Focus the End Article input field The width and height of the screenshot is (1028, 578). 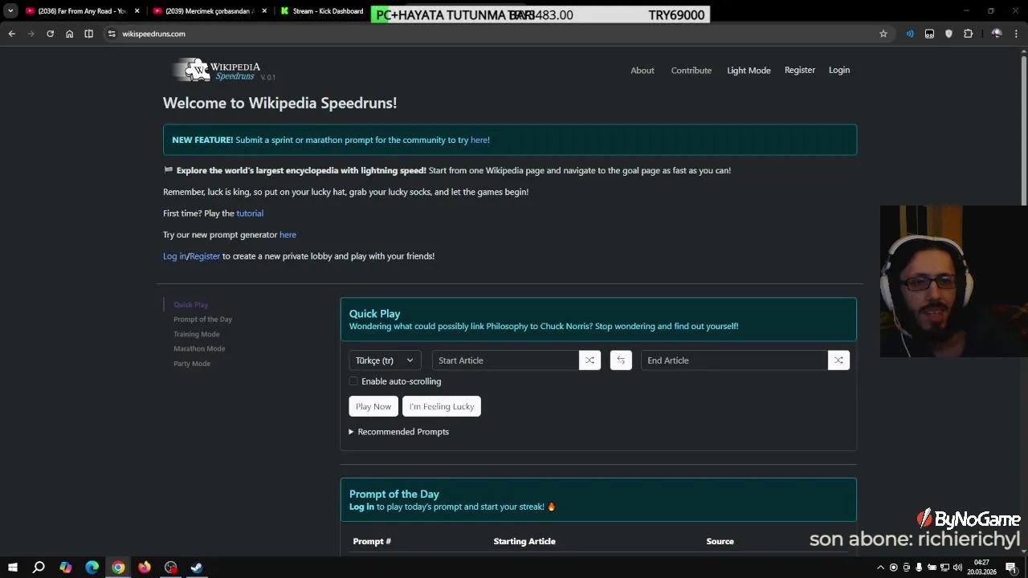point(734,360)
